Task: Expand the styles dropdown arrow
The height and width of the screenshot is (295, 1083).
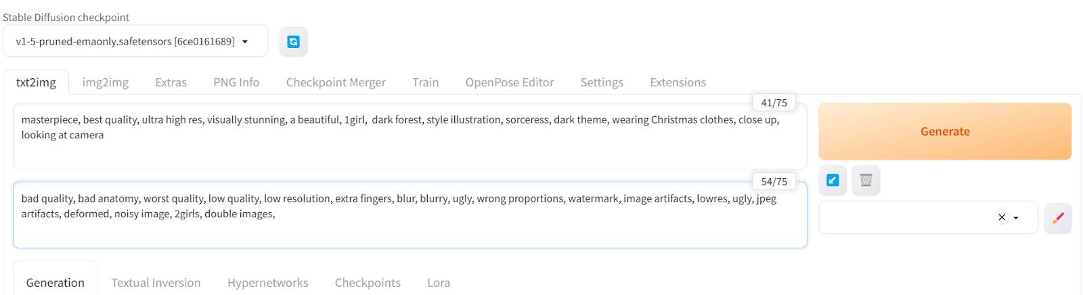Action: point(1016,217)
